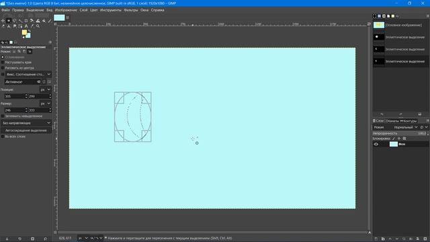Select the Smudge tool
Image resolution: width=430 pixels, height=242 pixels.
click(15, 26)
